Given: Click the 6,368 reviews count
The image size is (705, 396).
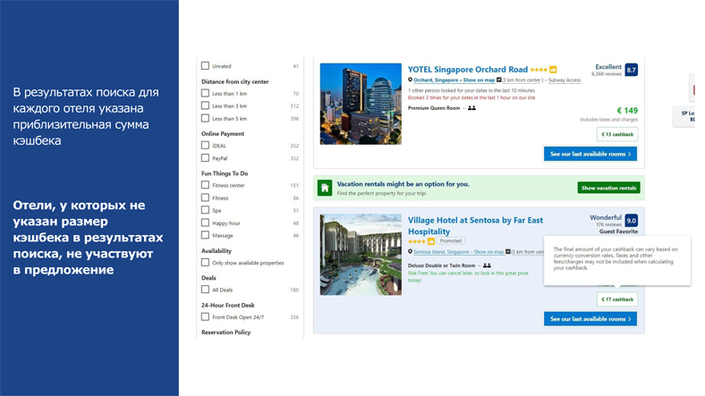Looking at the screenshot, I should tap(607, 74).
